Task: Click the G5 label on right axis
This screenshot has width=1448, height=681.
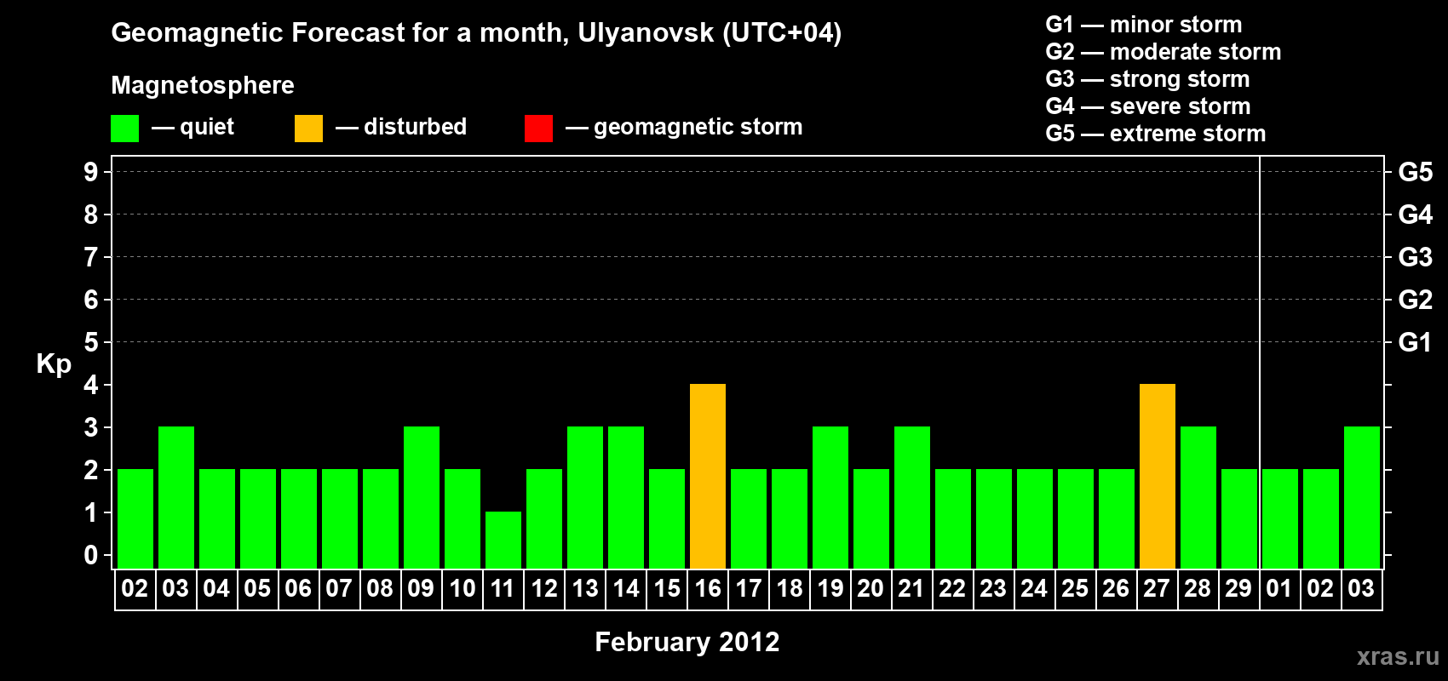Action: click(x=1416, y=172)
